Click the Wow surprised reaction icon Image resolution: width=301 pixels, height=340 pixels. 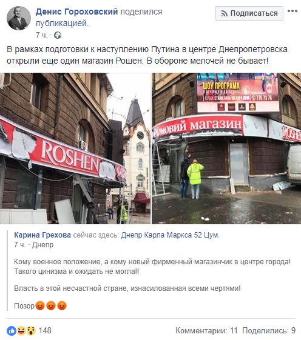(x=31, y=331)
